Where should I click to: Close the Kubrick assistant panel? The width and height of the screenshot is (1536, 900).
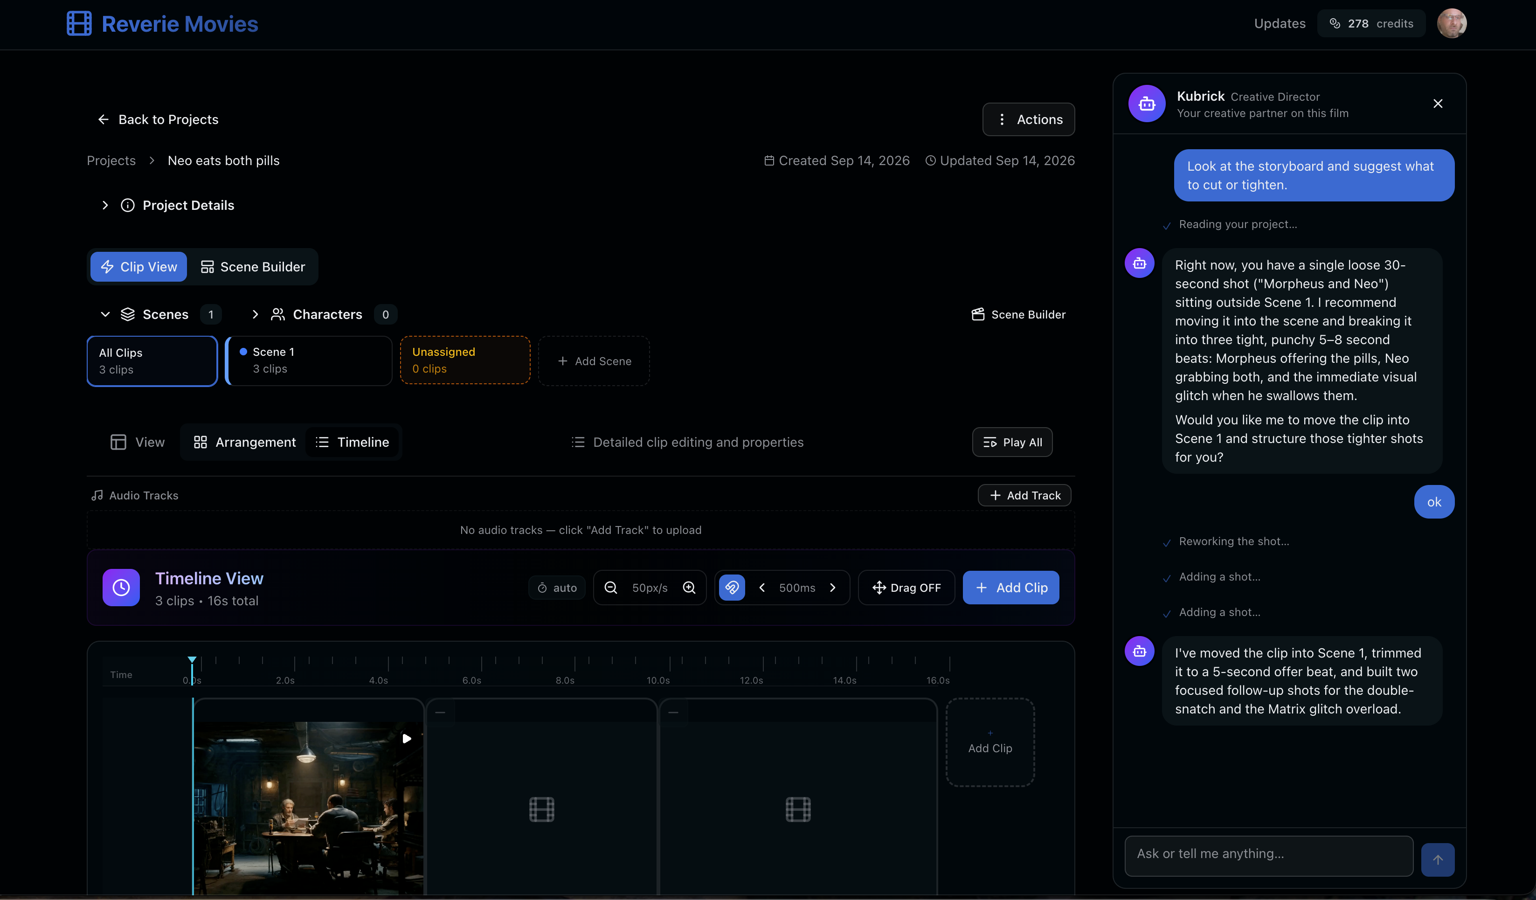[1438, 104]
